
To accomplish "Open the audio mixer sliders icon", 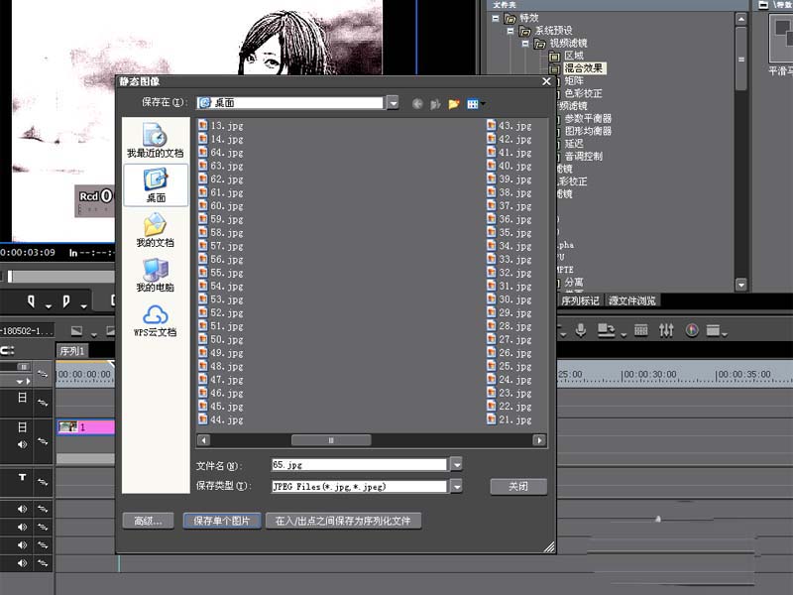I will 666,330.
